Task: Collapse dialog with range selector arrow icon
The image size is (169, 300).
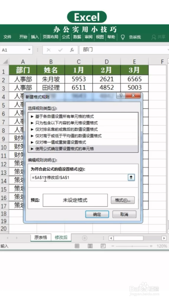Action: pyautogui.click(x=131, y=177)
